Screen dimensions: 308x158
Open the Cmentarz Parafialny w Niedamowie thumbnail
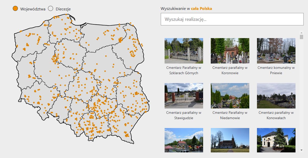[230, 96]
